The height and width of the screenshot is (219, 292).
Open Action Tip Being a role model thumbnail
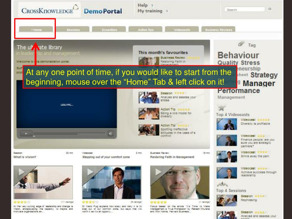click(x=149, y=113)
